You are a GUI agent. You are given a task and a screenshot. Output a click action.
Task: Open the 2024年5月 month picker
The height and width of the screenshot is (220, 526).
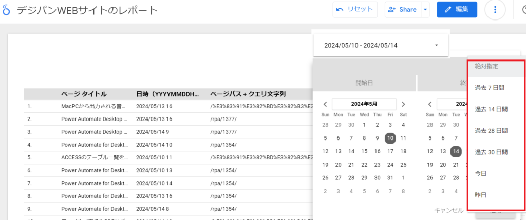point(364,104)
